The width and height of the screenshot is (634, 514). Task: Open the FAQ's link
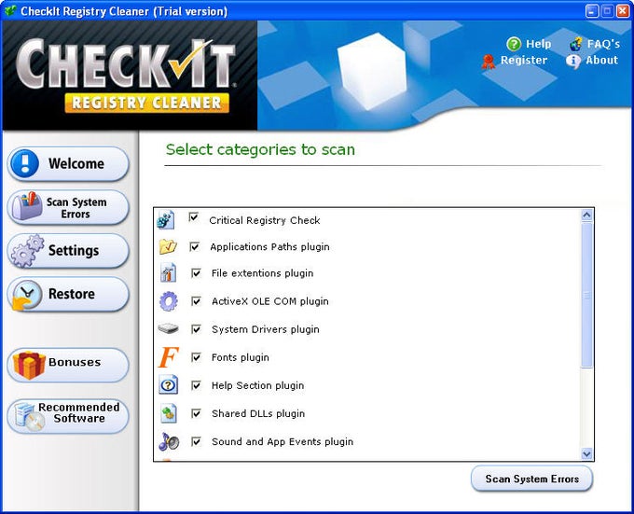[x=603, y=44]
